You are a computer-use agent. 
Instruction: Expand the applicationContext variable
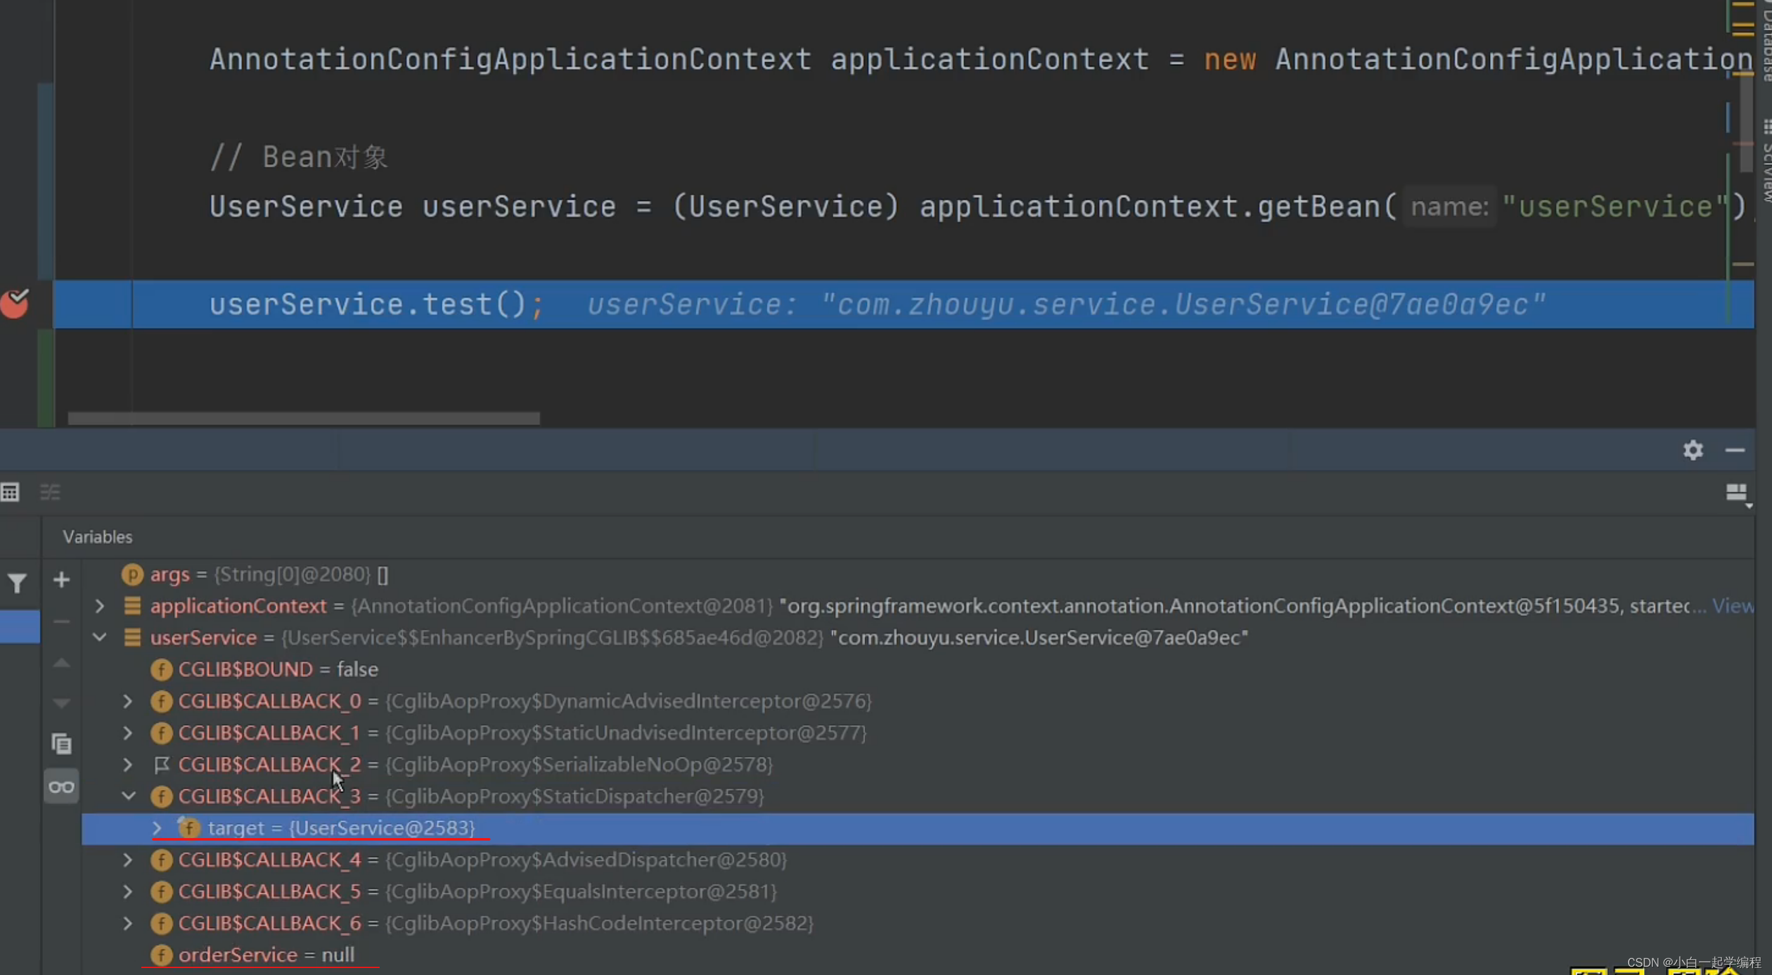point(100,605)
